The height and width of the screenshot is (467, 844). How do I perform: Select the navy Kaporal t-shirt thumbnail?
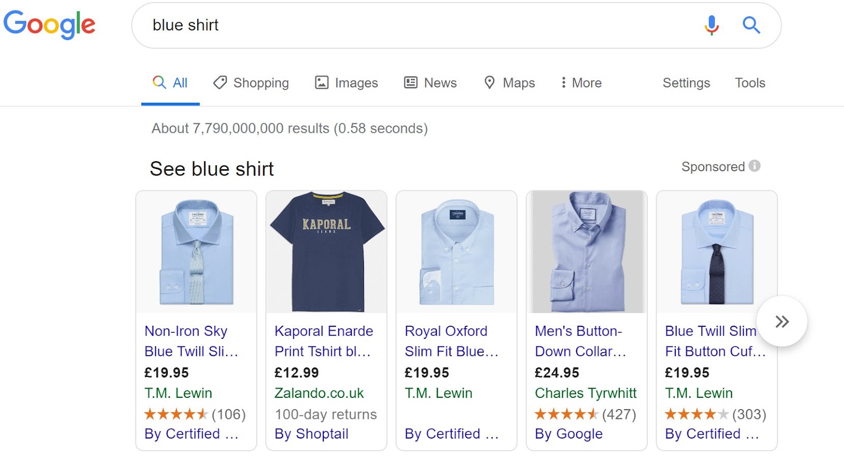tap(327, 252)
